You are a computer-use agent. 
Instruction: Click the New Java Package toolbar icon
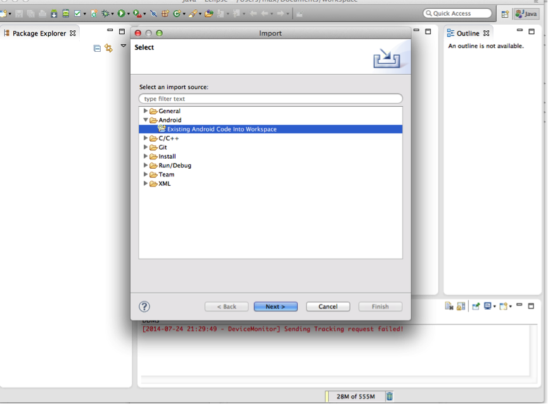click(x=165, y=14)
